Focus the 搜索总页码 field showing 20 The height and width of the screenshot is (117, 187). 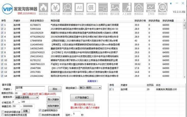coord(18,93)
